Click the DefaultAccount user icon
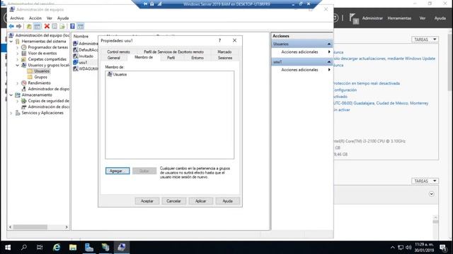The image size is (453, 254). 76,50
